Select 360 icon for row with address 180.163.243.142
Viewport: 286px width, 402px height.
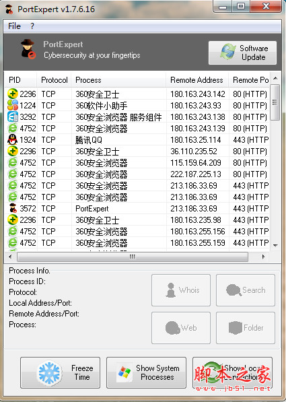[x=13, y=94]
